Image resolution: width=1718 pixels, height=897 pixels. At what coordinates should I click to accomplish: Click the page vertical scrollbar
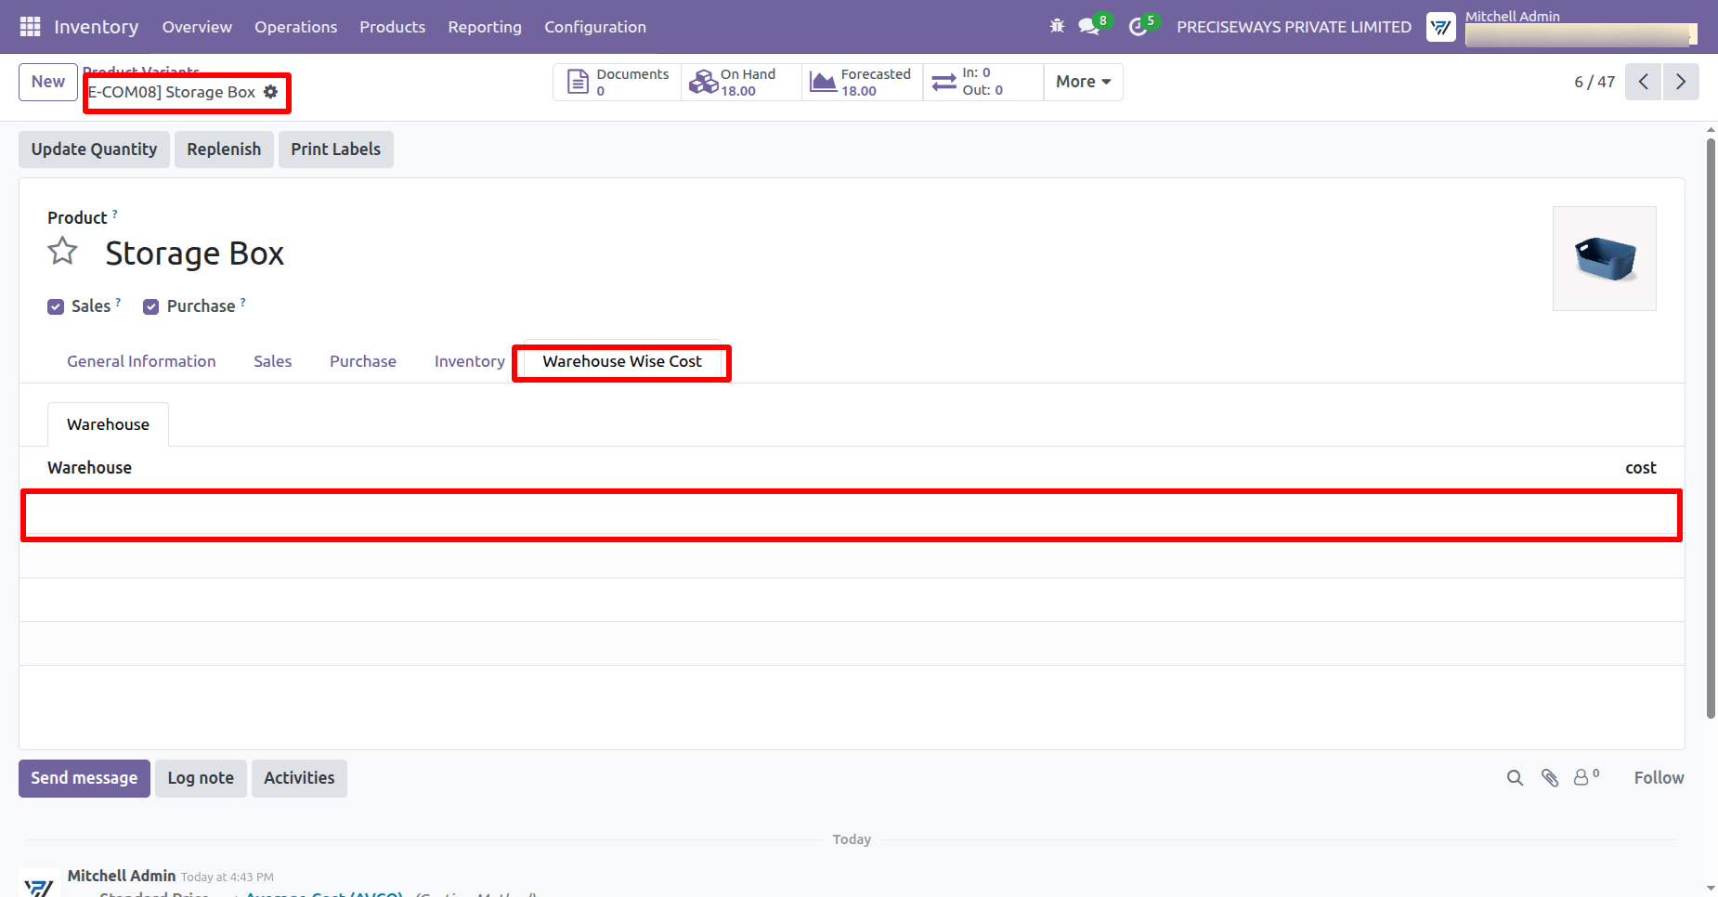[1711, 427]
